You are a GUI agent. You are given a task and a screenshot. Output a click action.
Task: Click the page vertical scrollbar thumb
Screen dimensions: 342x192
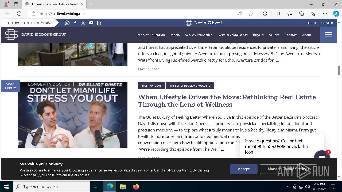(339, 70)
